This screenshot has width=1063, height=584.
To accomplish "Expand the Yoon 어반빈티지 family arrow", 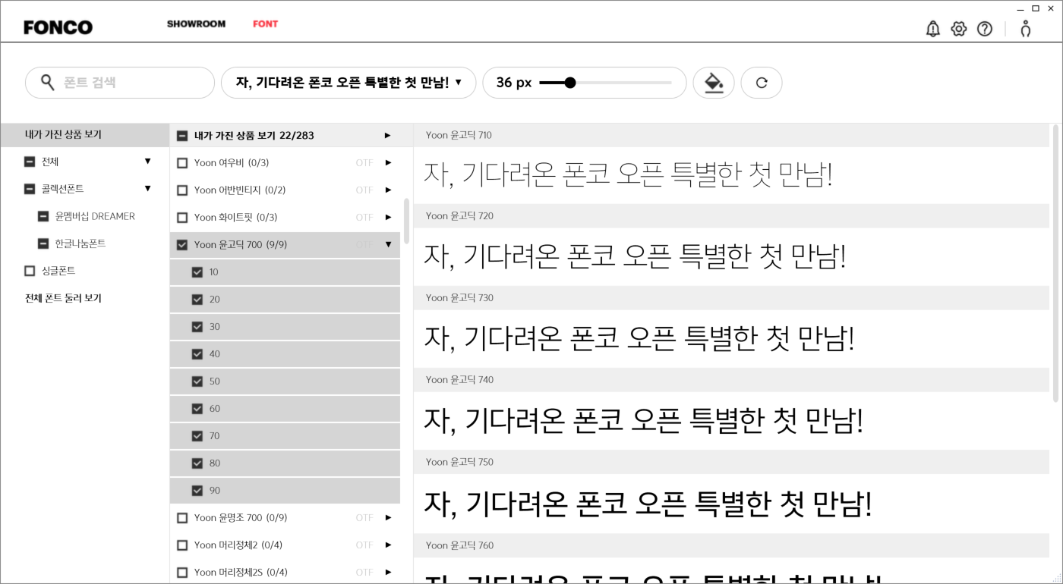I will pyautogui.click(x=388, y=190).
